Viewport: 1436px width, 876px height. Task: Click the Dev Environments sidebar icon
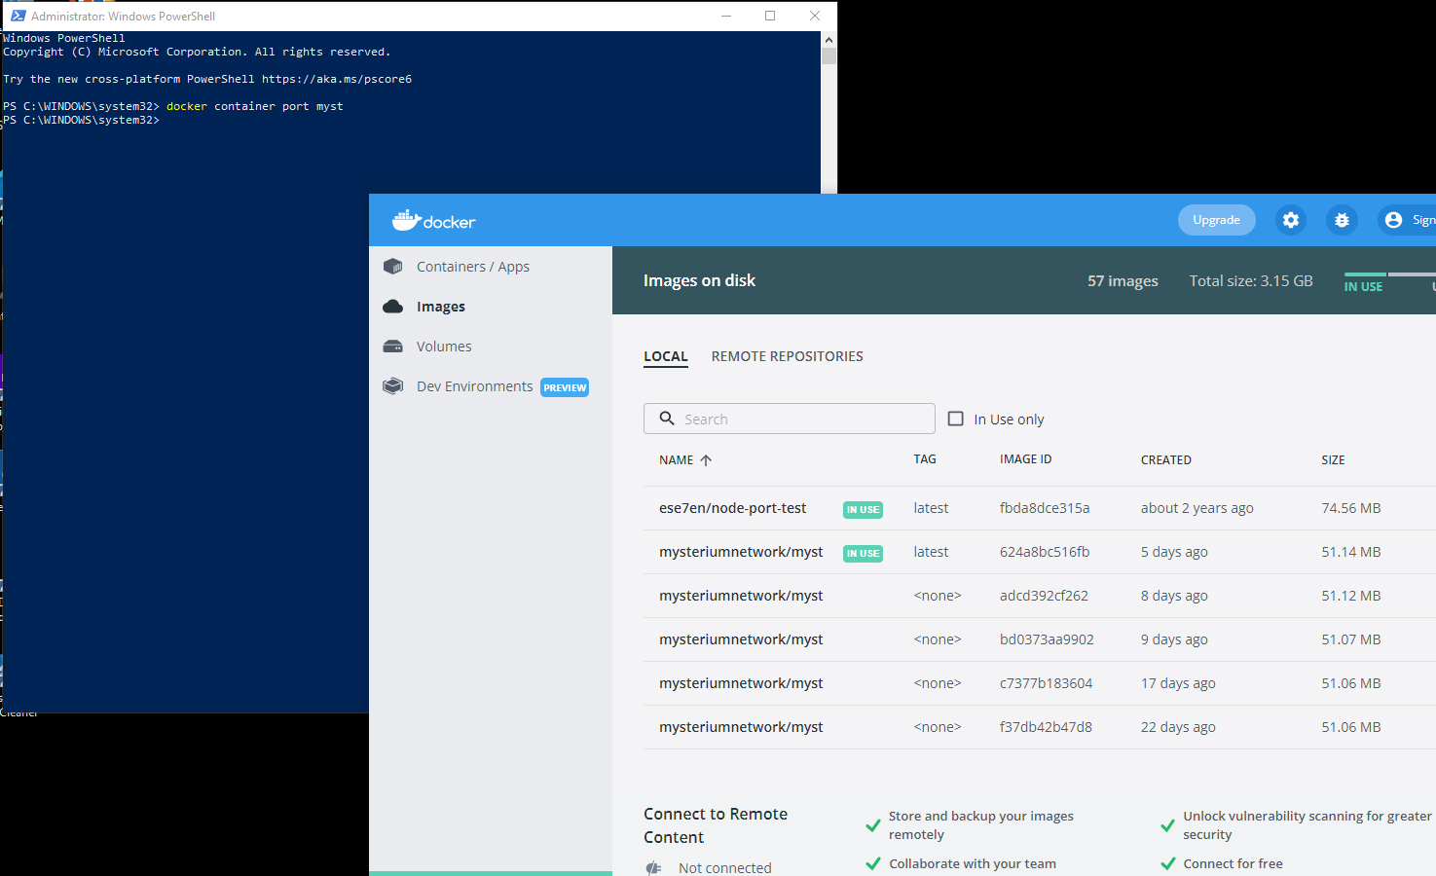click(x=393, y=386)
